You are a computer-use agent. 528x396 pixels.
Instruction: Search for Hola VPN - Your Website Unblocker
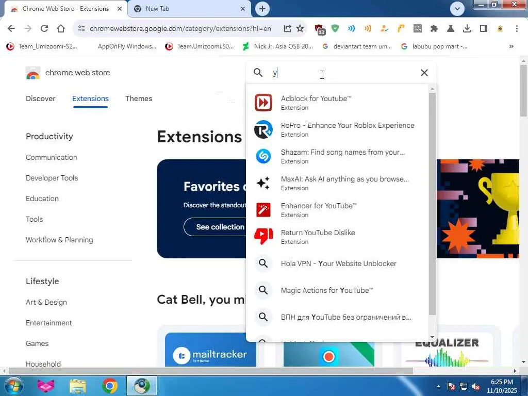tap(337, 263)
